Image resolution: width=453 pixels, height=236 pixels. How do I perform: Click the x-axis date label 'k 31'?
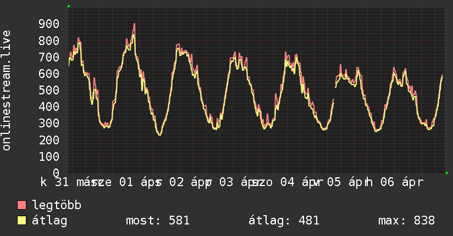tap(54, 182)
